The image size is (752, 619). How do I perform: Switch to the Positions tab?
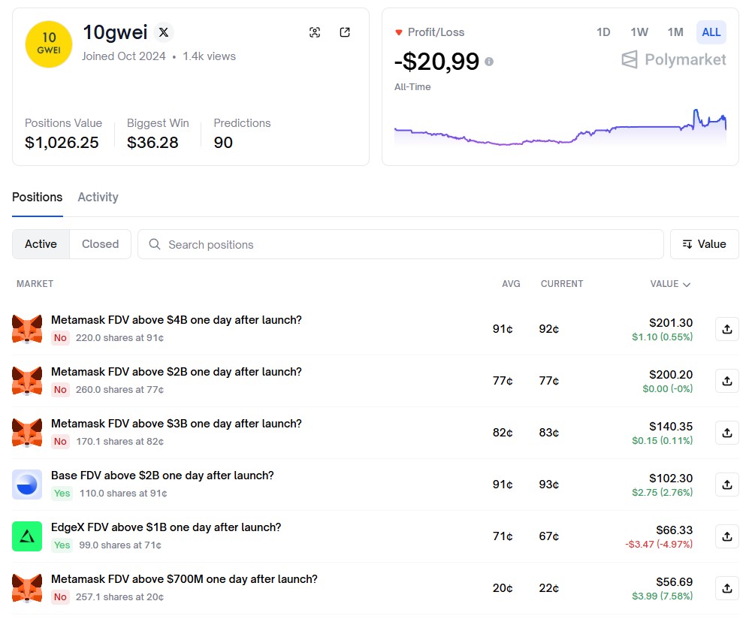(x=38, y=197)
